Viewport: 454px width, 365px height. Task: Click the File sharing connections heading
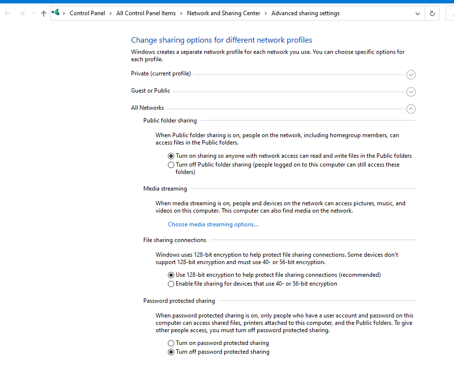click(175, 240)
